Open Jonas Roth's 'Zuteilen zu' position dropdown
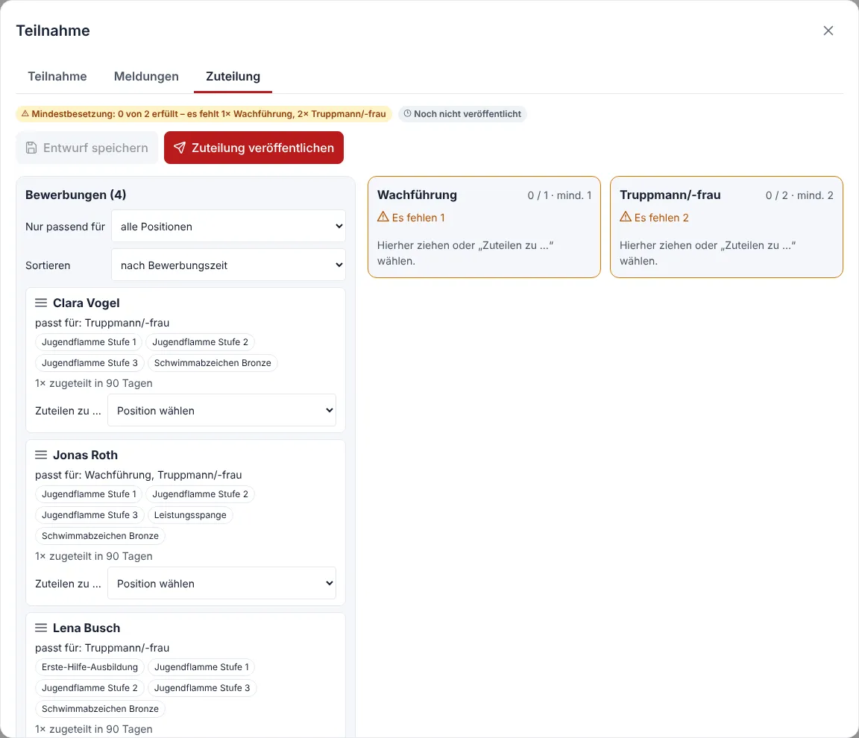Viewport: 859px width, 738px height. click(222, 583)
